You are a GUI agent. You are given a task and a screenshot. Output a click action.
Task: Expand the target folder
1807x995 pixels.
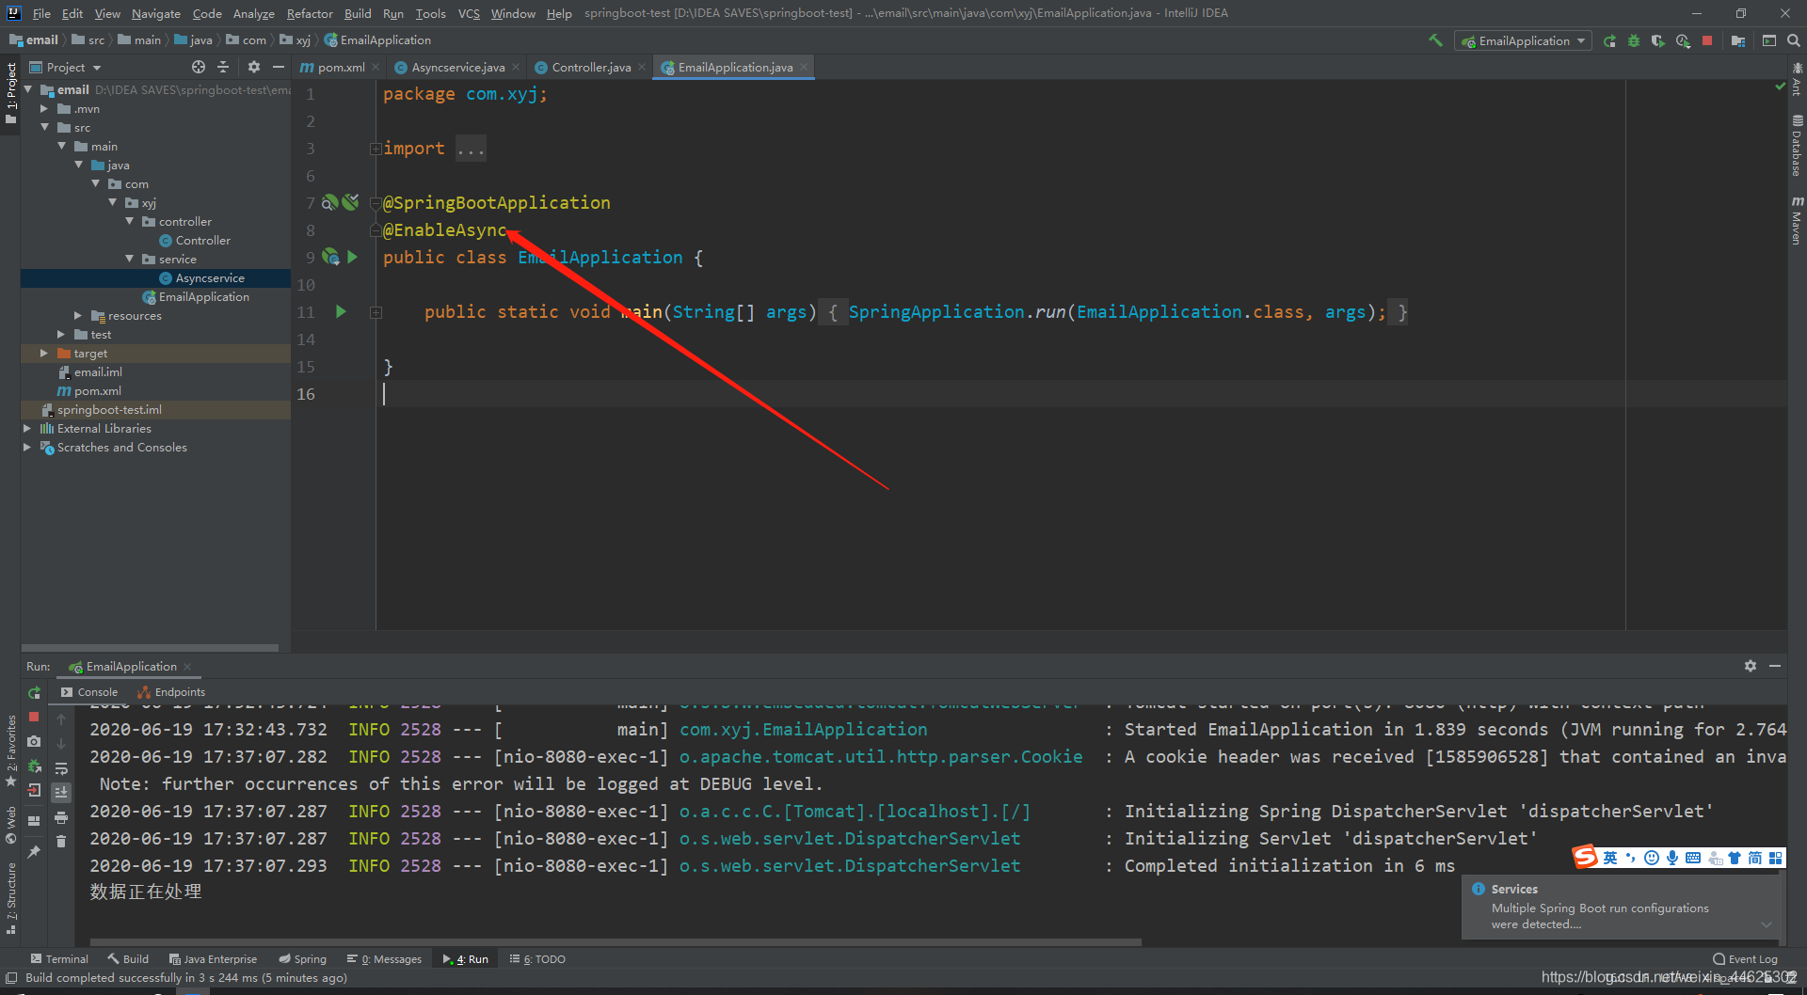43,354
